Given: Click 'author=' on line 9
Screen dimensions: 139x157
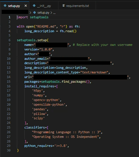Looking at the screenshot, I should pyautogui.click(x=31, y=54).
